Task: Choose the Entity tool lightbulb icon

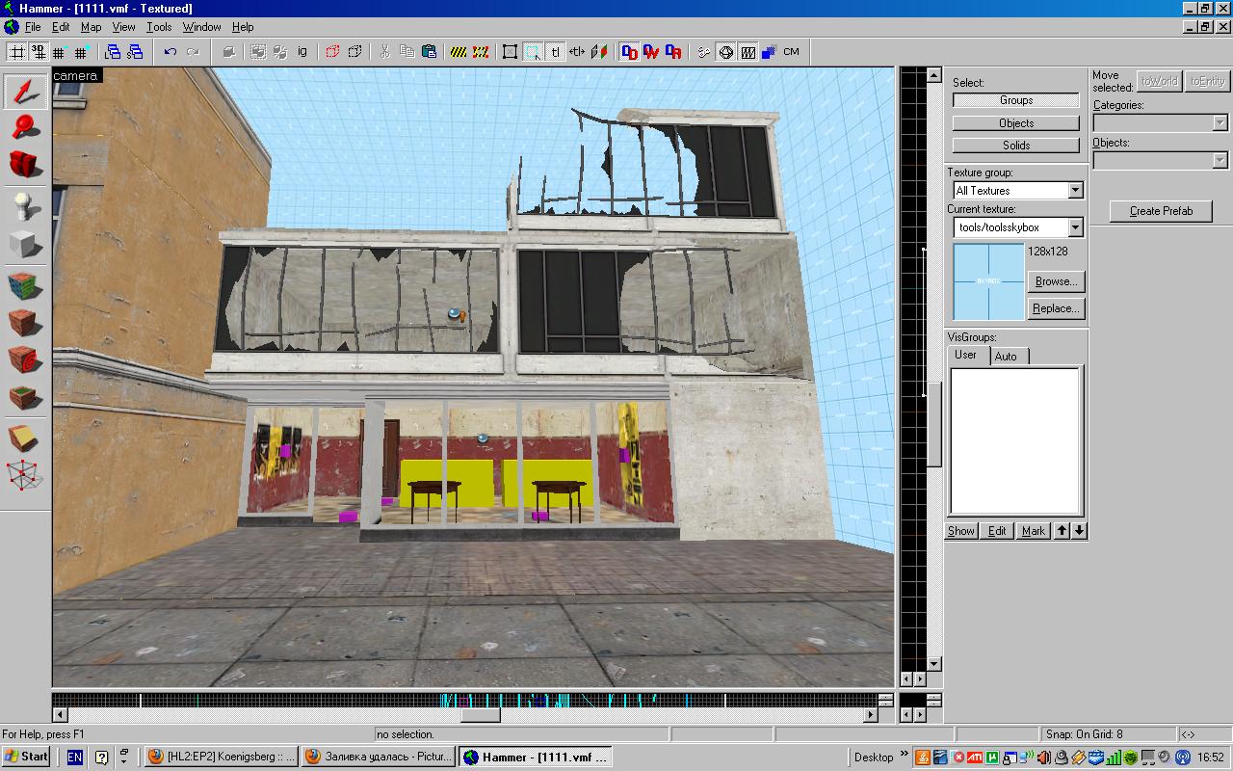Action: pyautogui.click(x=26, y=205)
